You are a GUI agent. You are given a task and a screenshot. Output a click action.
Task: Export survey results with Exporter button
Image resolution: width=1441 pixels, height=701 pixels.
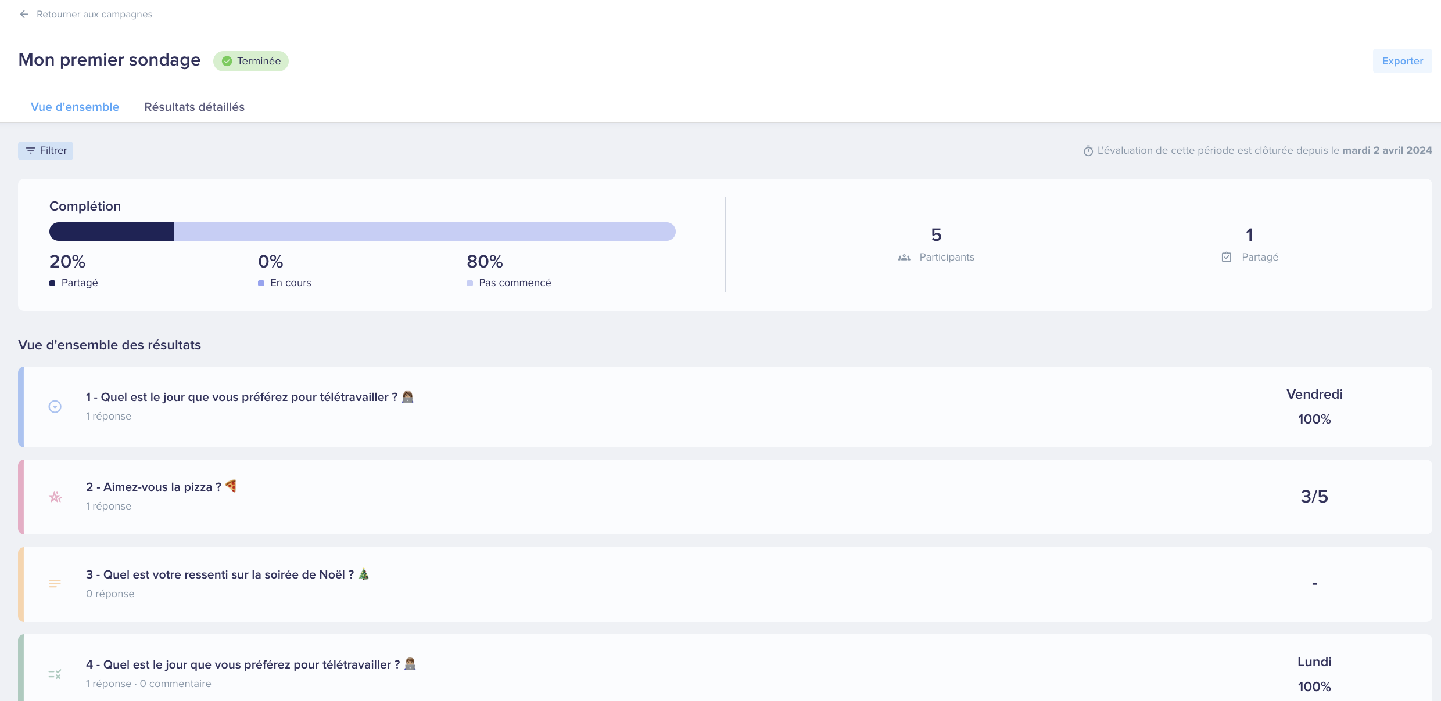1402,61
